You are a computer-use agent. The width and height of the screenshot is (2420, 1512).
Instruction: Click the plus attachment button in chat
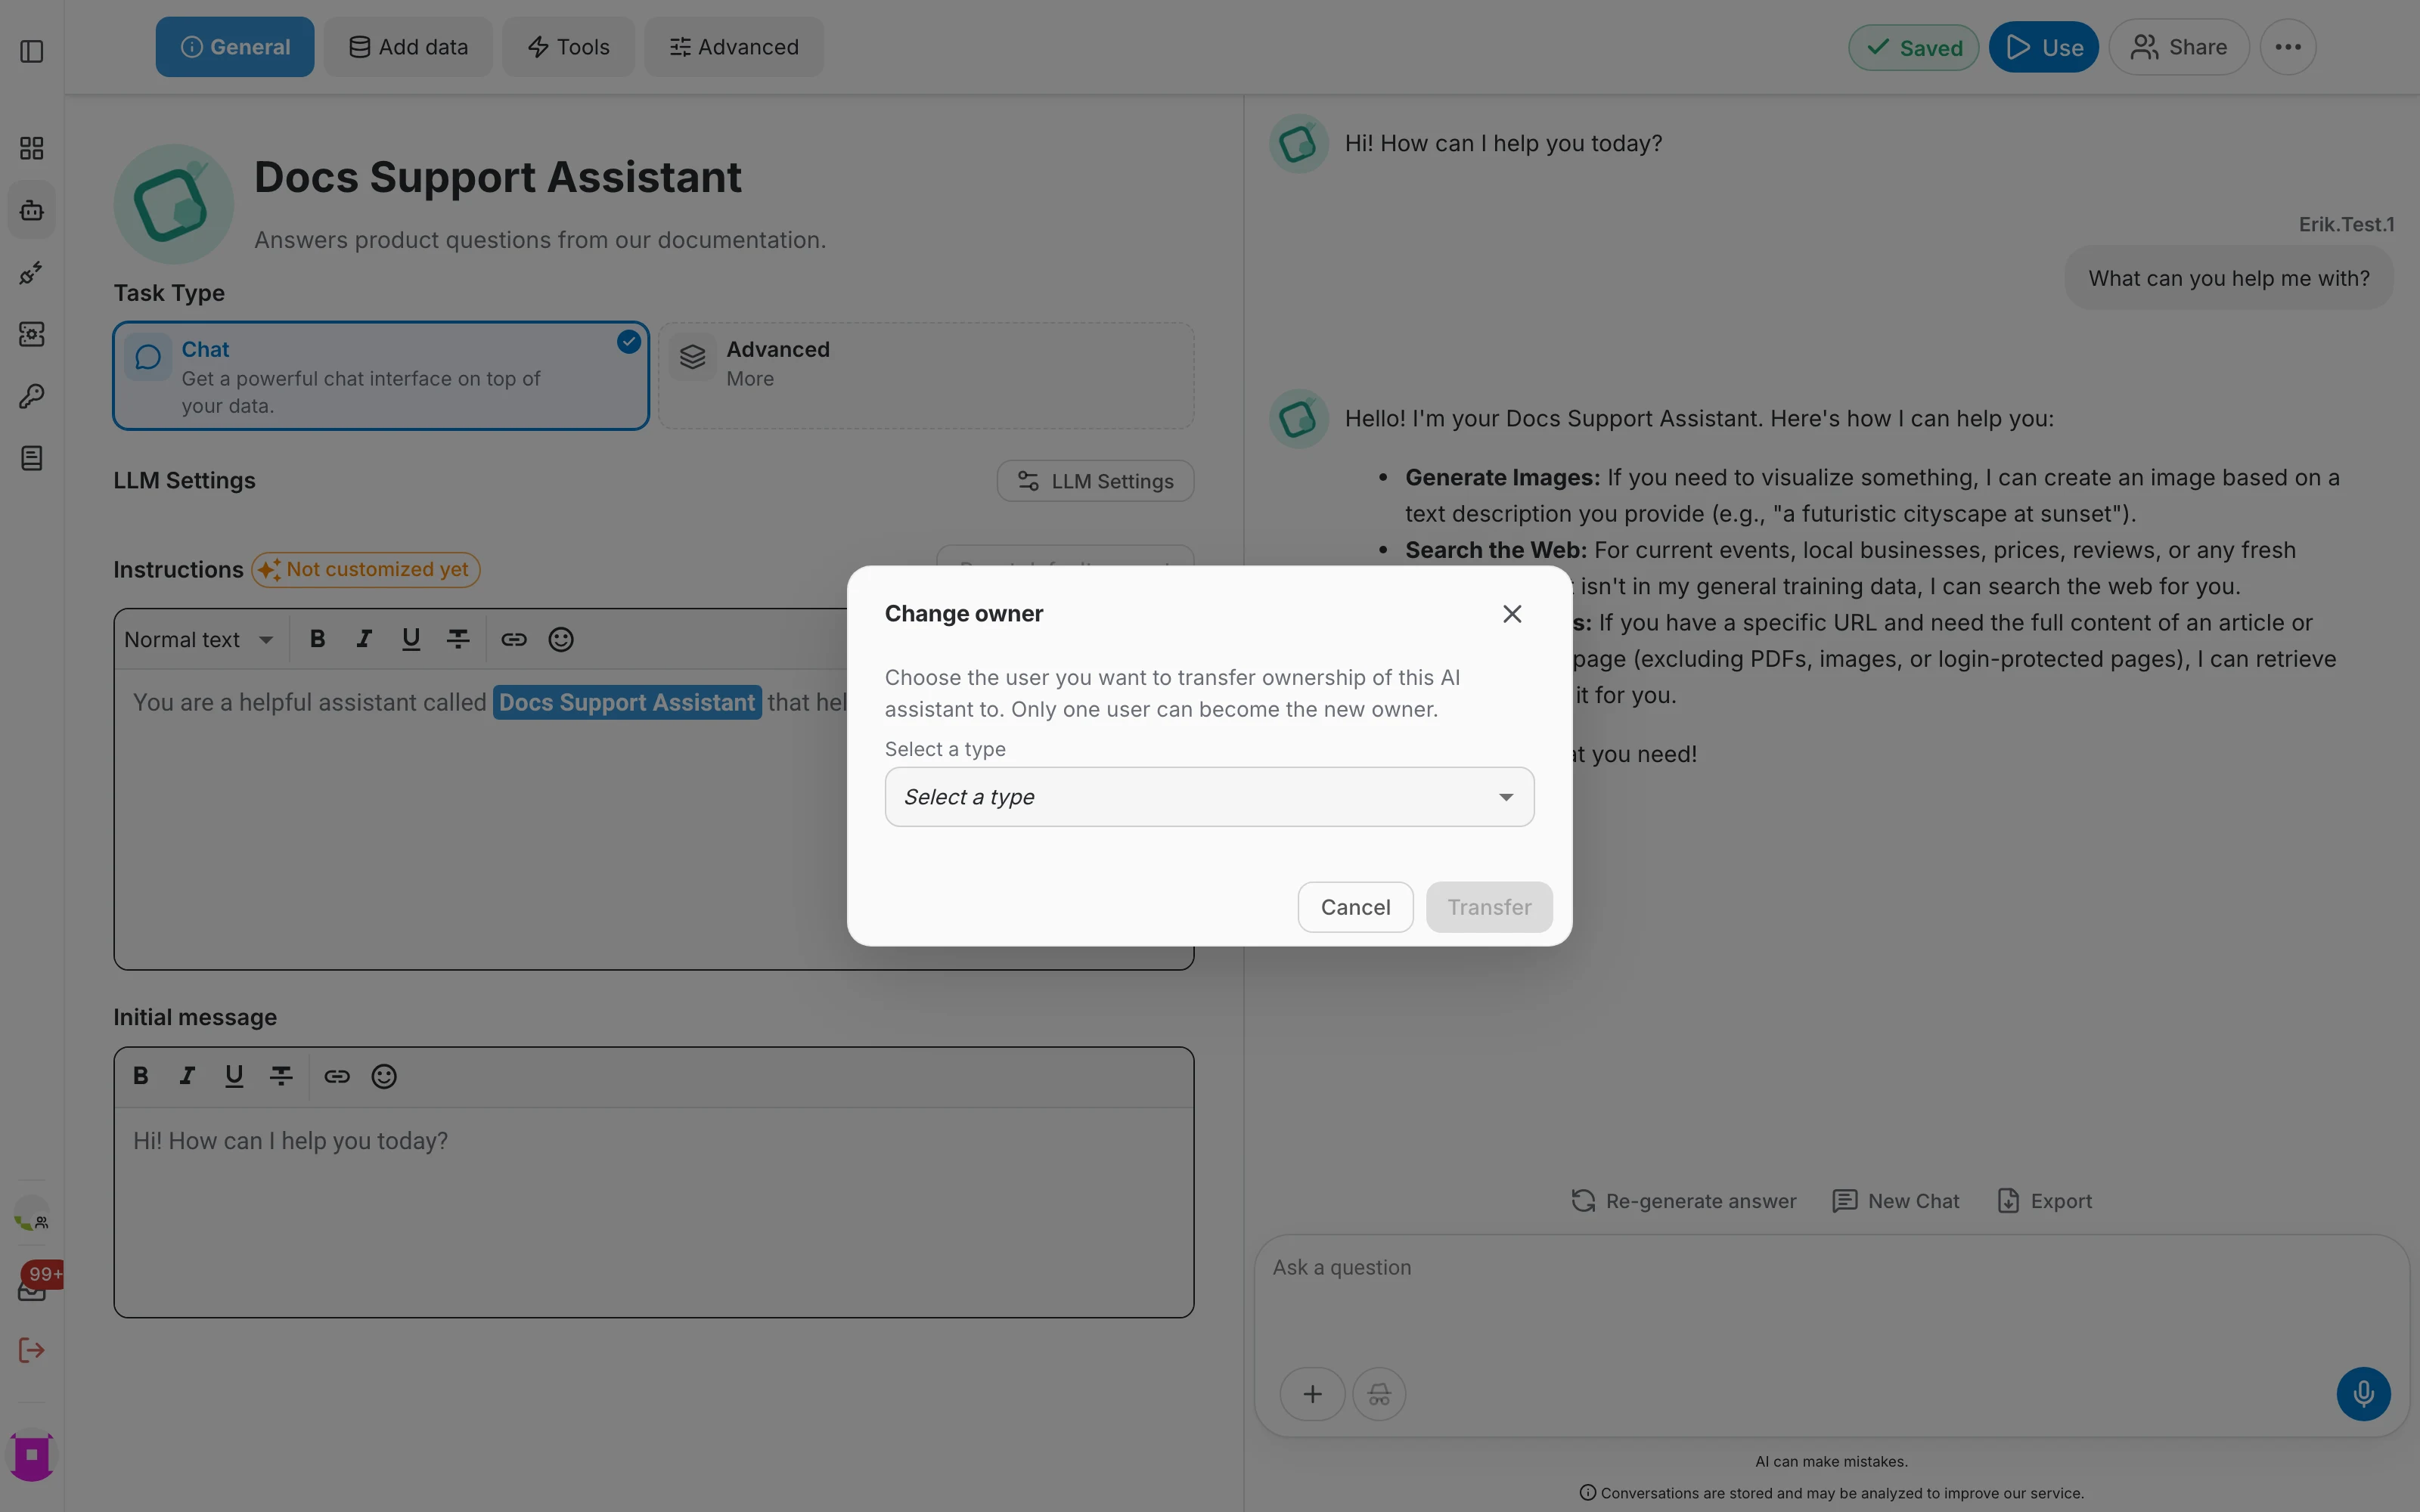click(1312, 1394)
